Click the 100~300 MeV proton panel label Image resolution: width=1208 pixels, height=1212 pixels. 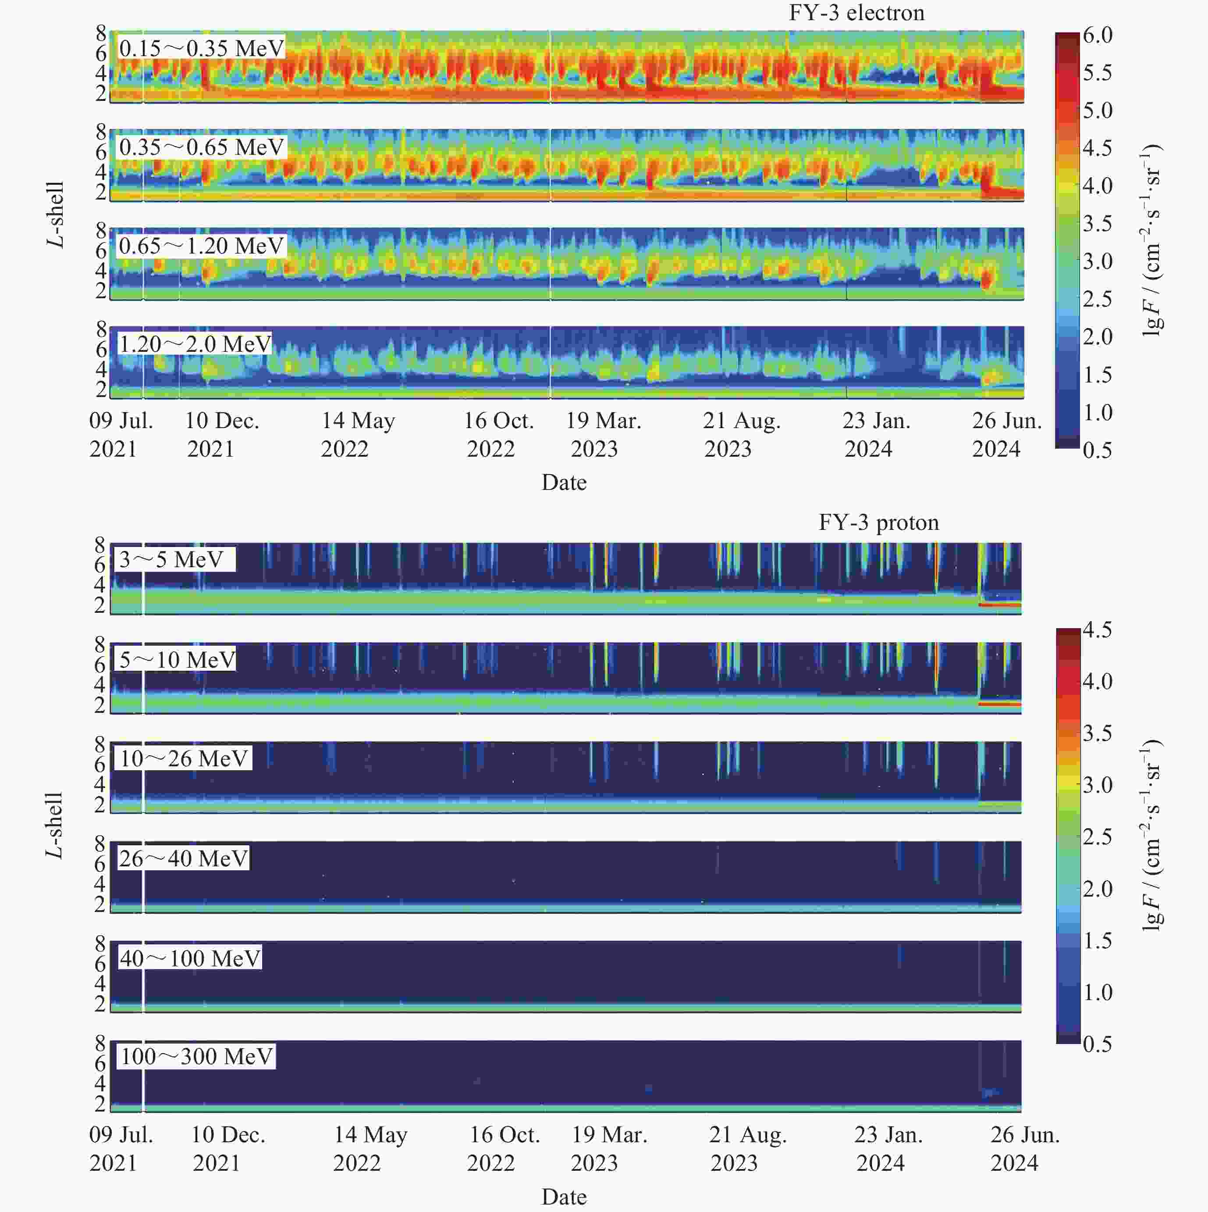coord(196,1057)
